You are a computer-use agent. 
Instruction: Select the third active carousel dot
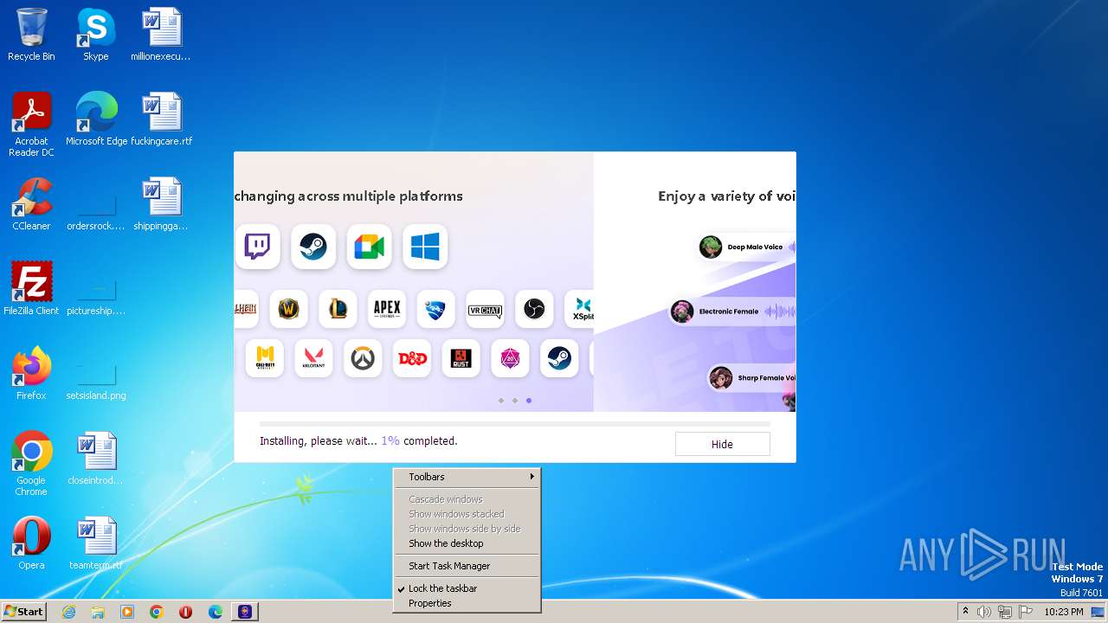[x=529, y=401]
